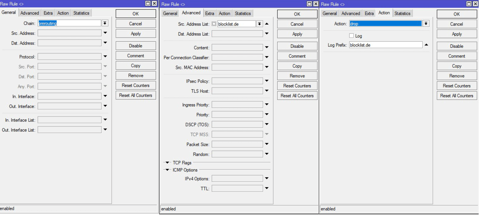Collapse the Src. Address List up arrow
This screenshot has height=215, width=480.
point(267,24)
